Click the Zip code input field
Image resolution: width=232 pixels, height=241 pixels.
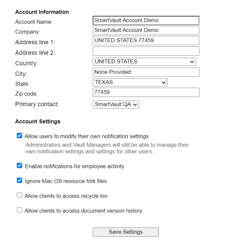point(146,92)
